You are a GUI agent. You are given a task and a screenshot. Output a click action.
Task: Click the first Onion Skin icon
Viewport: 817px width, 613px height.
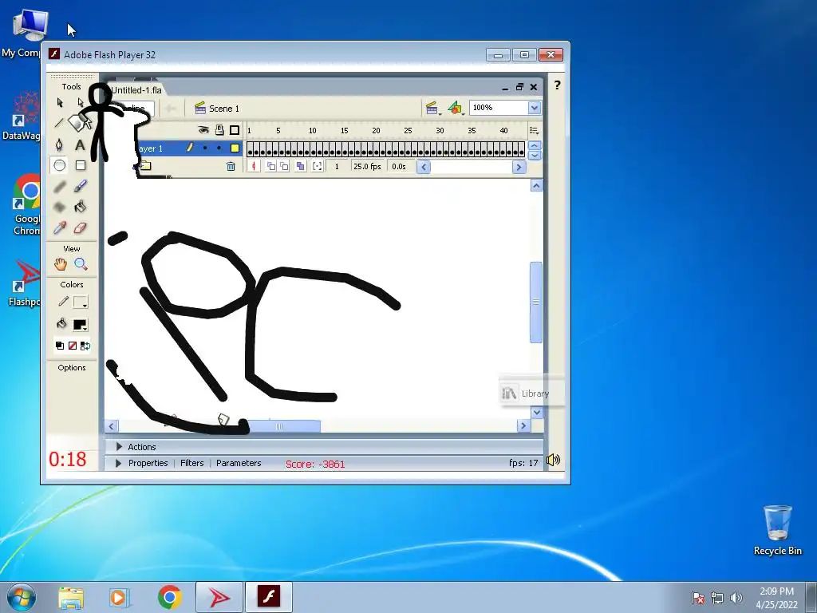click(x=271, y=166)
